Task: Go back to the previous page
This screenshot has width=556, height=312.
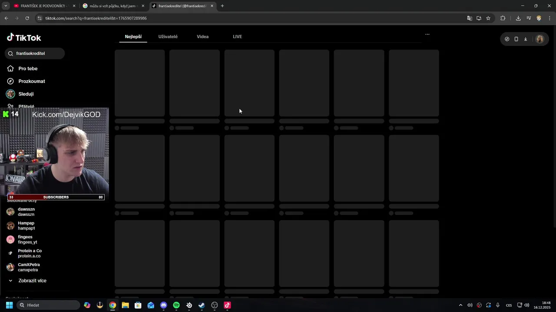Action: click(6, 18)
